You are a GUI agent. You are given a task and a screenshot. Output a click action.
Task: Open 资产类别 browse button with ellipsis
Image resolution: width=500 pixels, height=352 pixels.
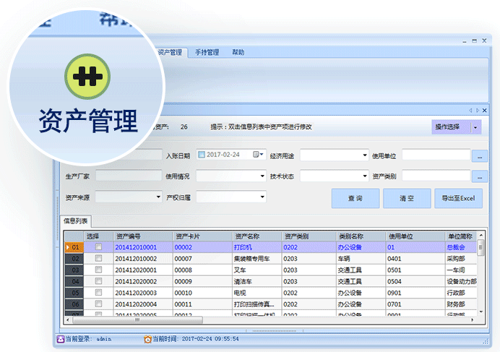(480, 176)
